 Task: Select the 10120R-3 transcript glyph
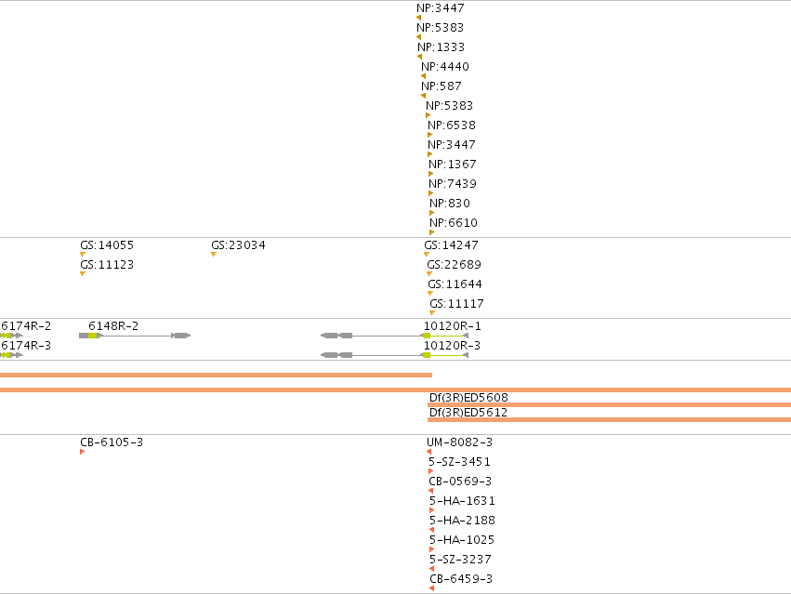point(395,355)
